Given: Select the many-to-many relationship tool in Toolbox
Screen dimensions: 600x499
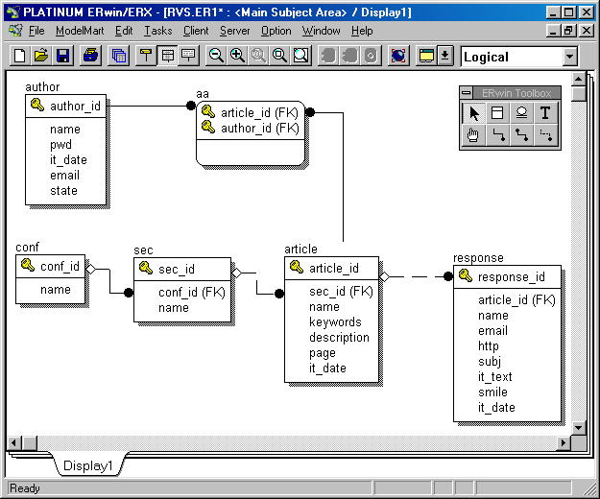Looking at the screenshot, I should pyautogui.click(x=521, y=135).
